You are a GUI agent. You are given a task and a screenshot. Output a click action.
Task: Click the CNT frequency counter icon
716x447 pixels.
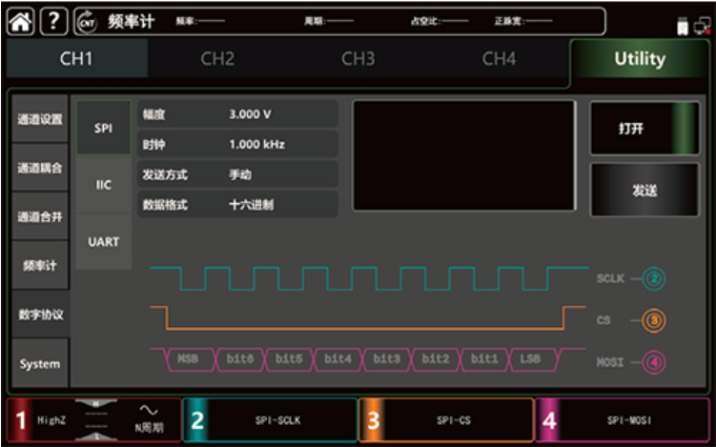click(85, 21)
